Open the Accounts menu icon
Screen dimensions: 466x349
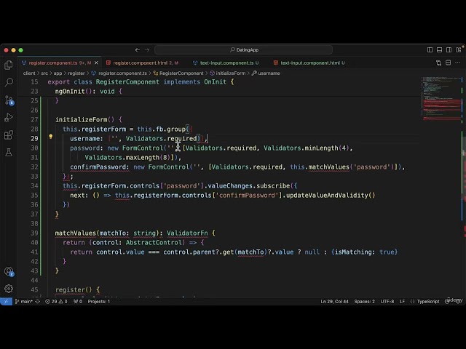coord(9,271)
